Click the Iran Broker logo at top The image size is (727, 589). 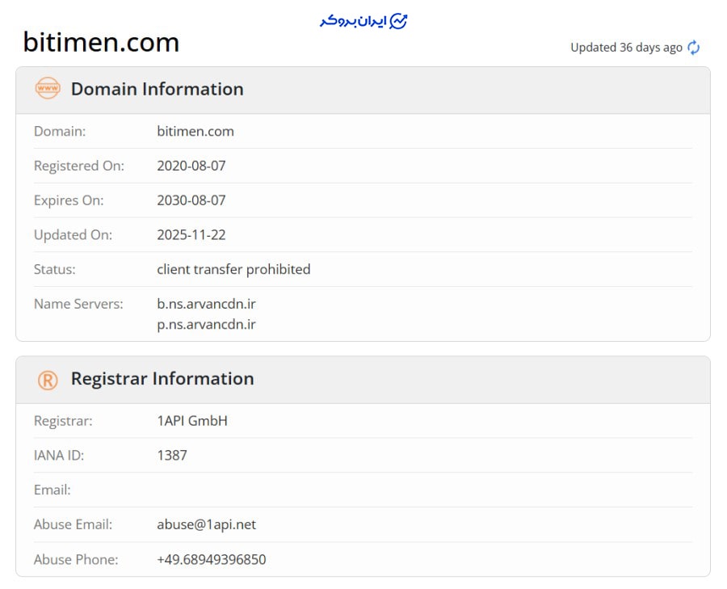click(363, 21)
